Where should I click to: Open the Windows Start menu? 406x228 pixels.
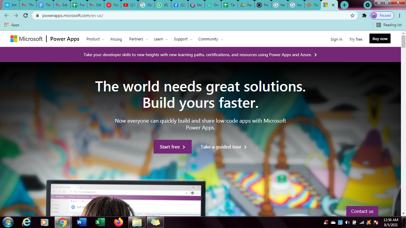8,222
